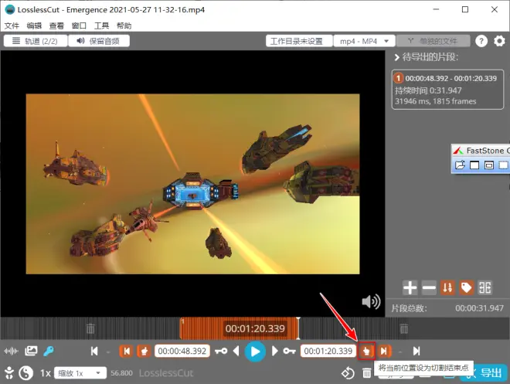Open the Window (窗口) menu
510x384 pixels.
coord(79,25)
